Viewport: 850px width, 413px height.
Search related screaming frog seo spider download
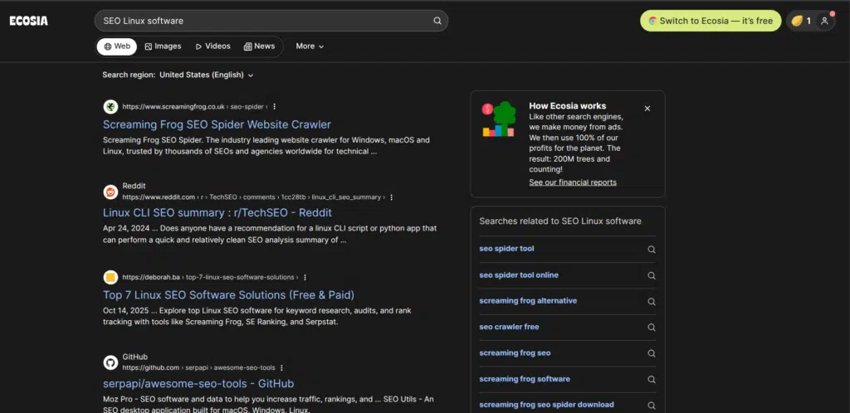[546, 405]
